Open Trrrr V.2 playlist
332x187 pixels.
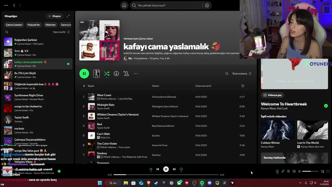38,53
